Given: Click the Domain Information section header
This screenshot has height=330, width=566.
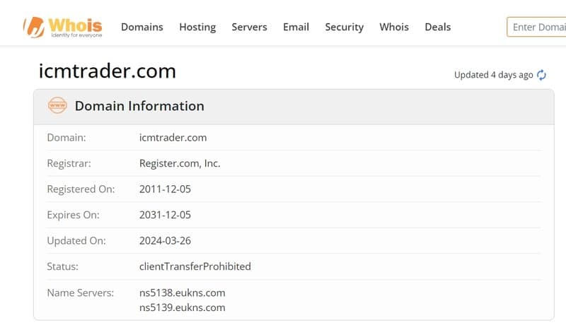Looking at the screenshot, I should tap(139, 106).
